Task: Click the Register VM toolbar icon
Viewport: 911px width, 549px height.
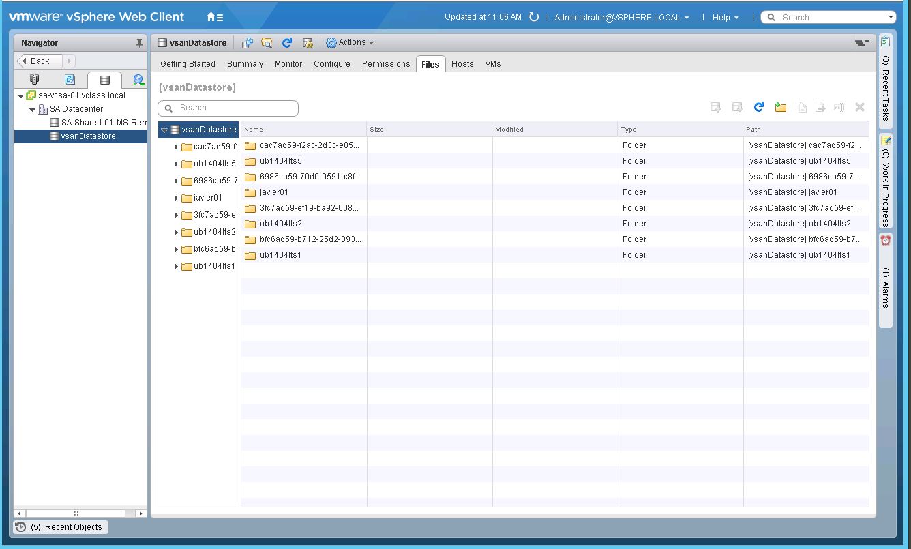Action: tap(247, 42)
